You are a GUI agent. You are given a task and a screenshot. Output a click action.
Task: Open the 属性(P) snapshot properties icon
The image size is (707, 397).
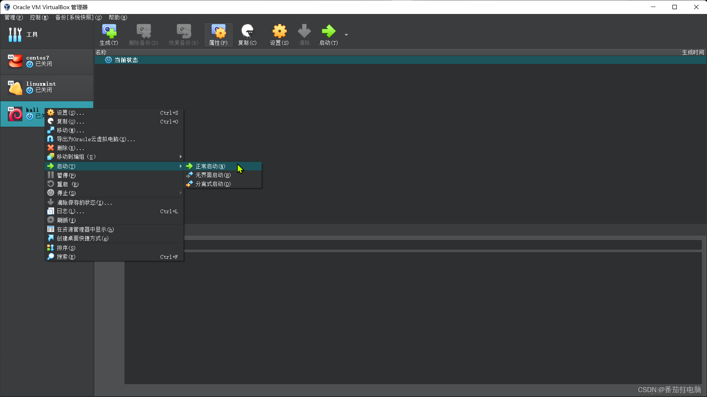tap(218, 35)
